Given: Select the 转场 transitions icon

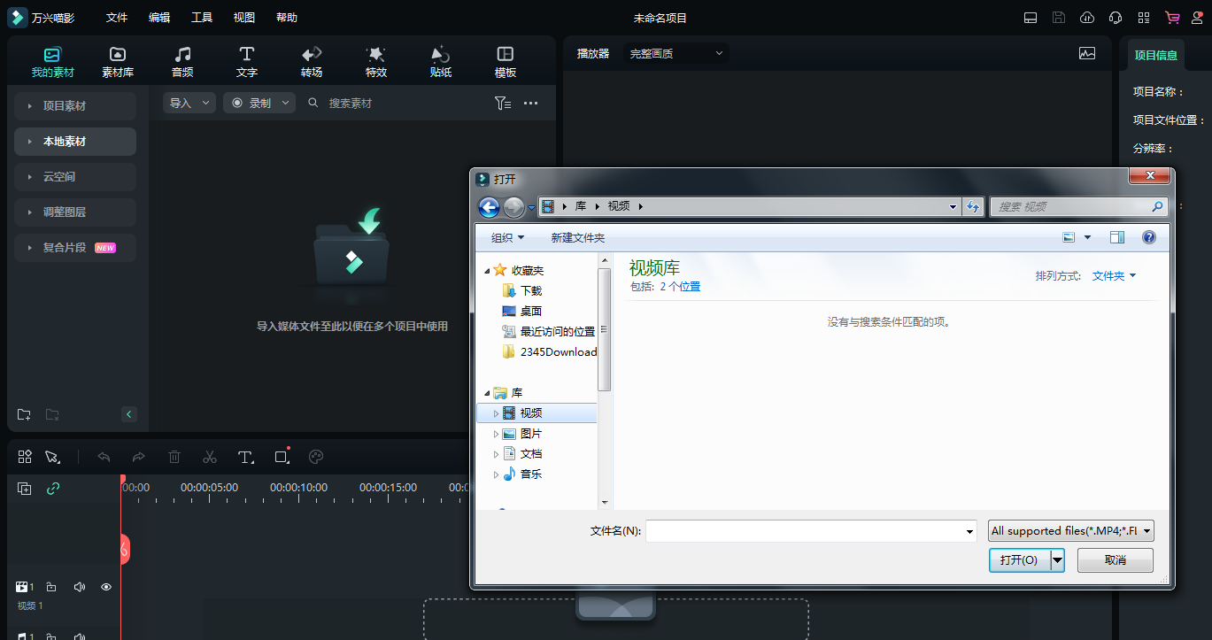Looking at the screenshot, I should click(x=312, y=61).
